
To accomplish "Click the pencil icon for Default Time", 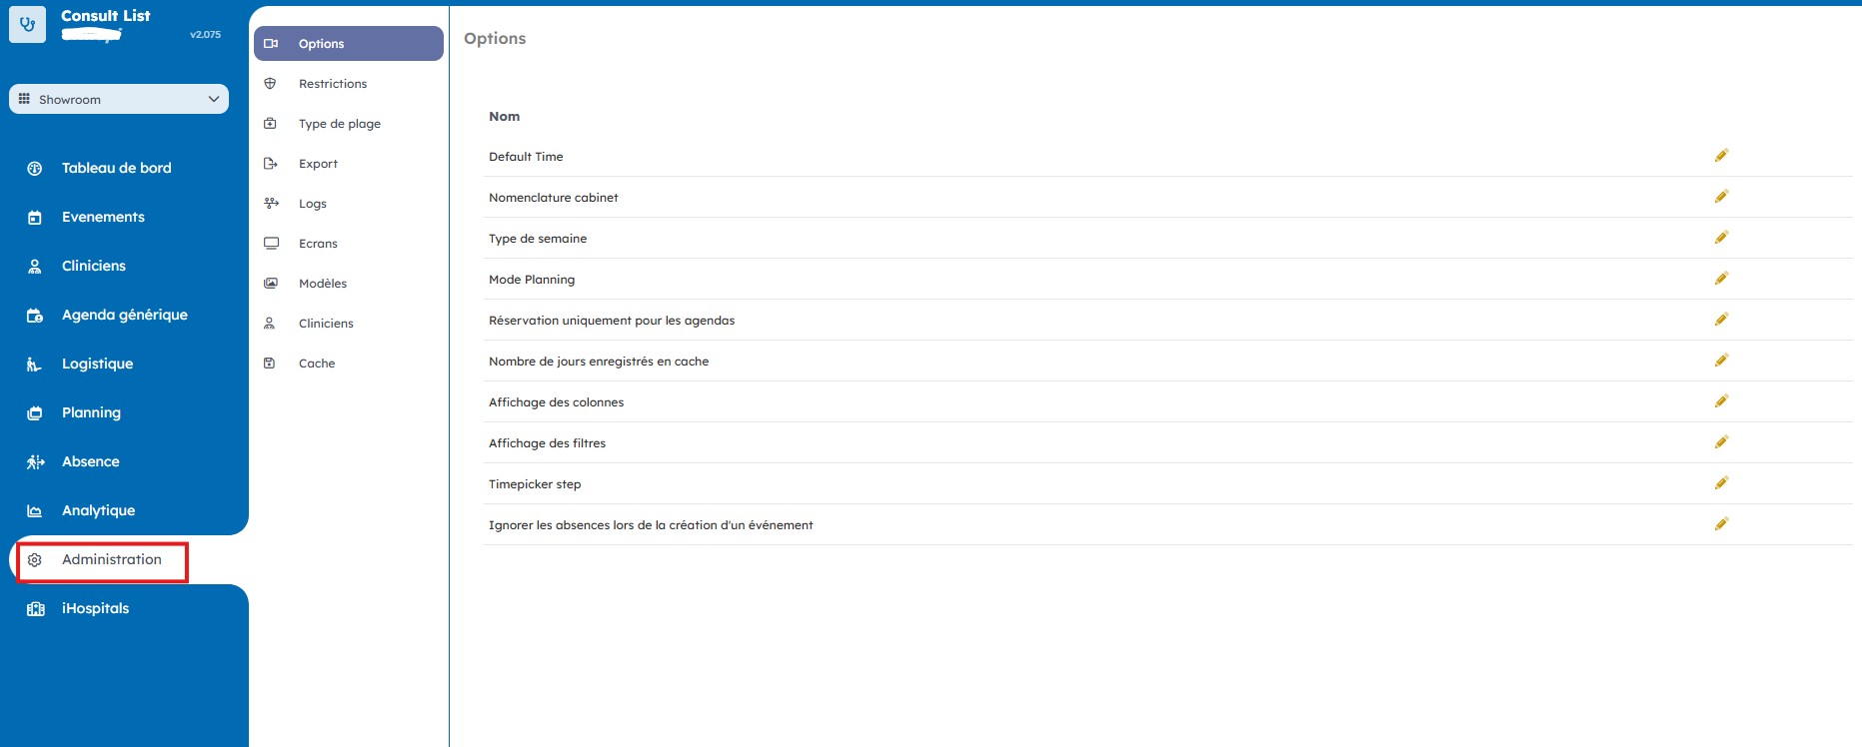I will [1721, 156].
